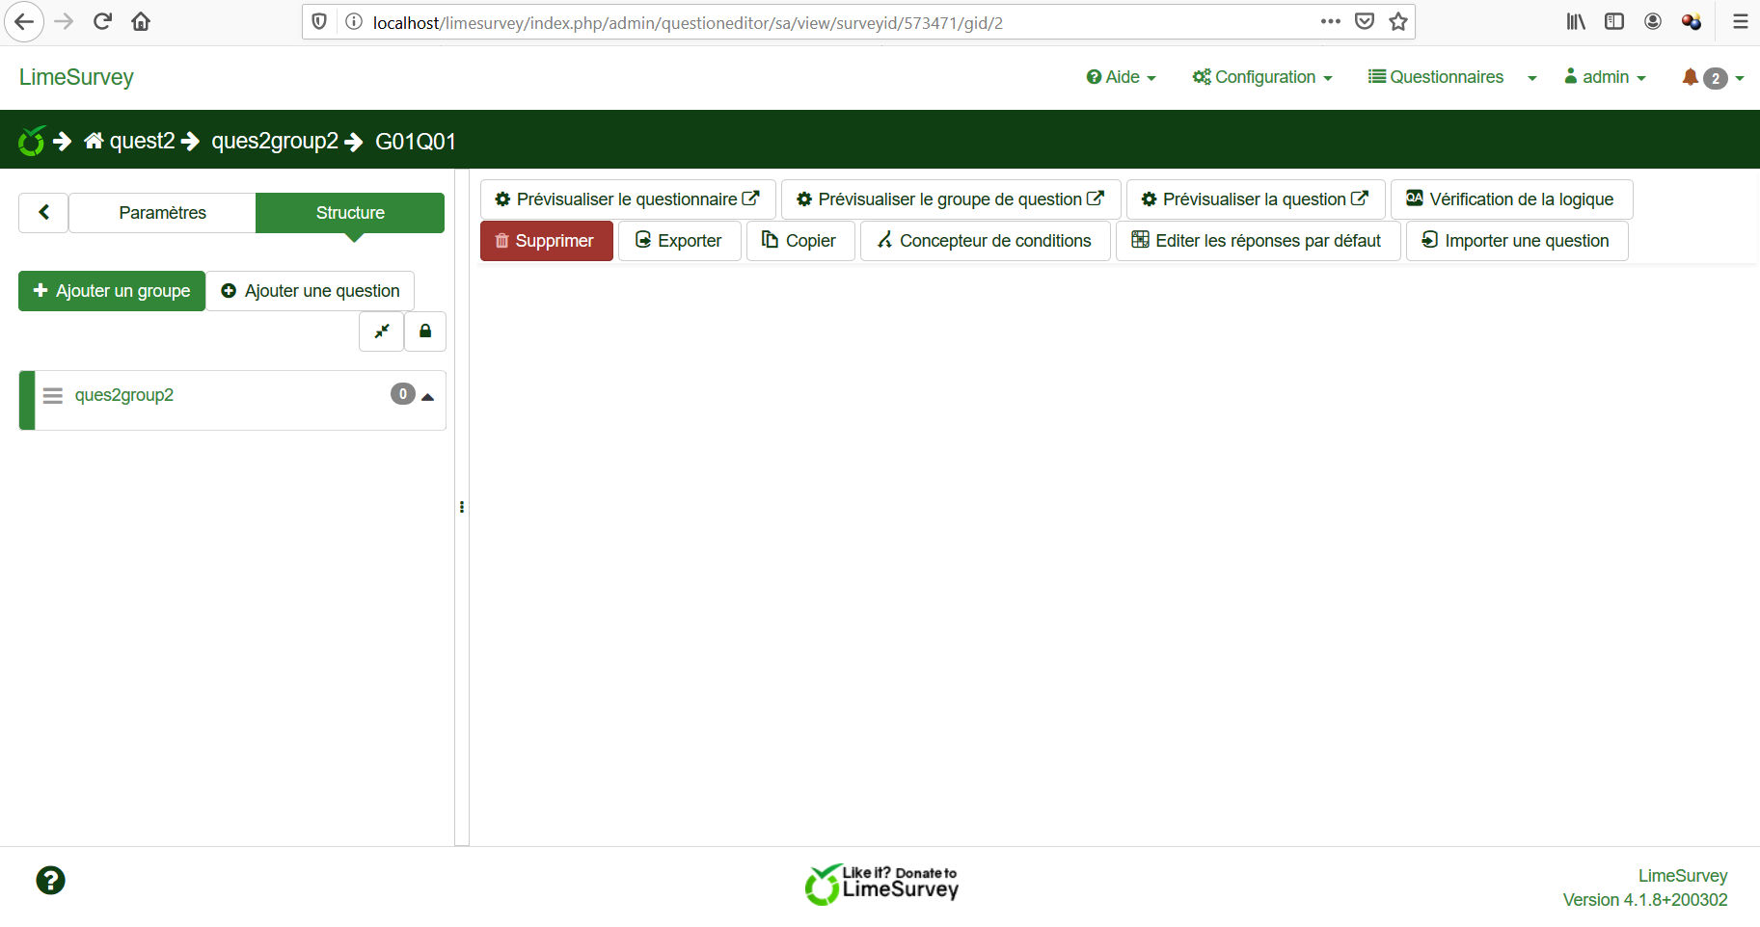The height and width of the screenshot is (927, 1760).
Task: Toggle the question organizer lock
Action: coord(425,331)
